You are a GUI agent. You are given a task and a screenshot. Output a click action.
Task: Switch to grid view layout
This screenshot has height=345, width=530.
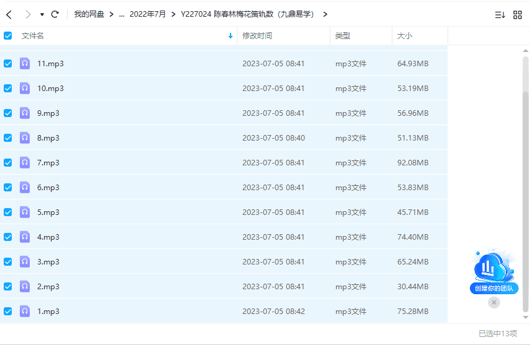(518, 15)
